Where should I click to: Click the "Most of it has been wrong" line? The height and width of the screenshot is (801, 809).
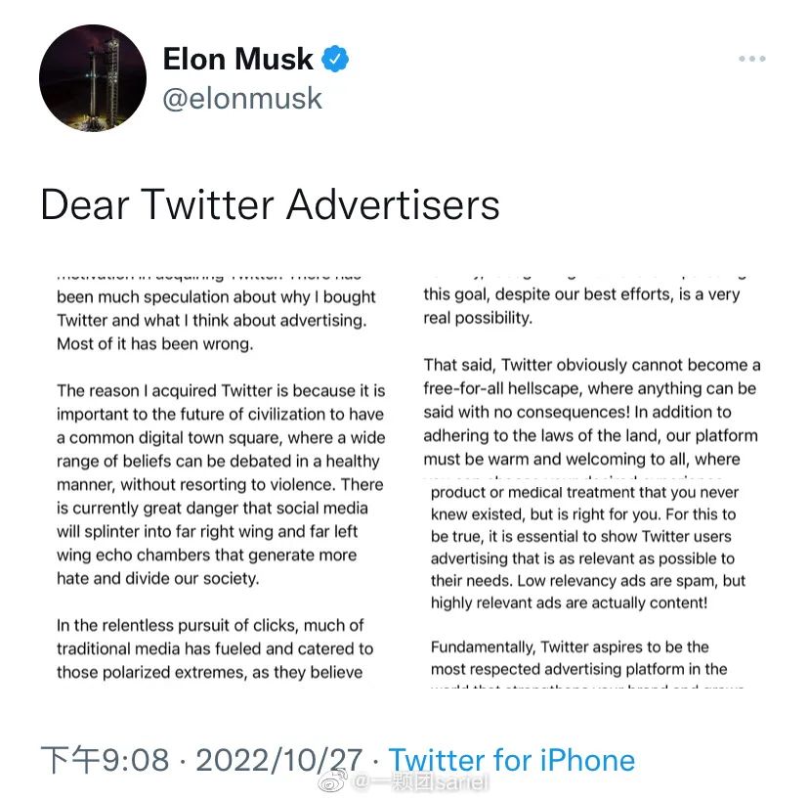coord(154,343)
